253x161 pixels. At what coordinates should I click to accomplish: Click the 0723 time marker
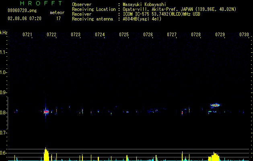point(76,35)
